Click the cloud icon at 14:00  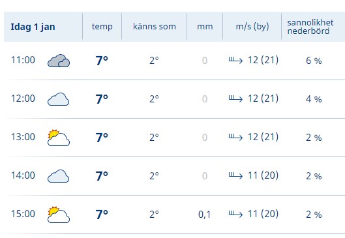pyautogui.click(x=58, y=176)
